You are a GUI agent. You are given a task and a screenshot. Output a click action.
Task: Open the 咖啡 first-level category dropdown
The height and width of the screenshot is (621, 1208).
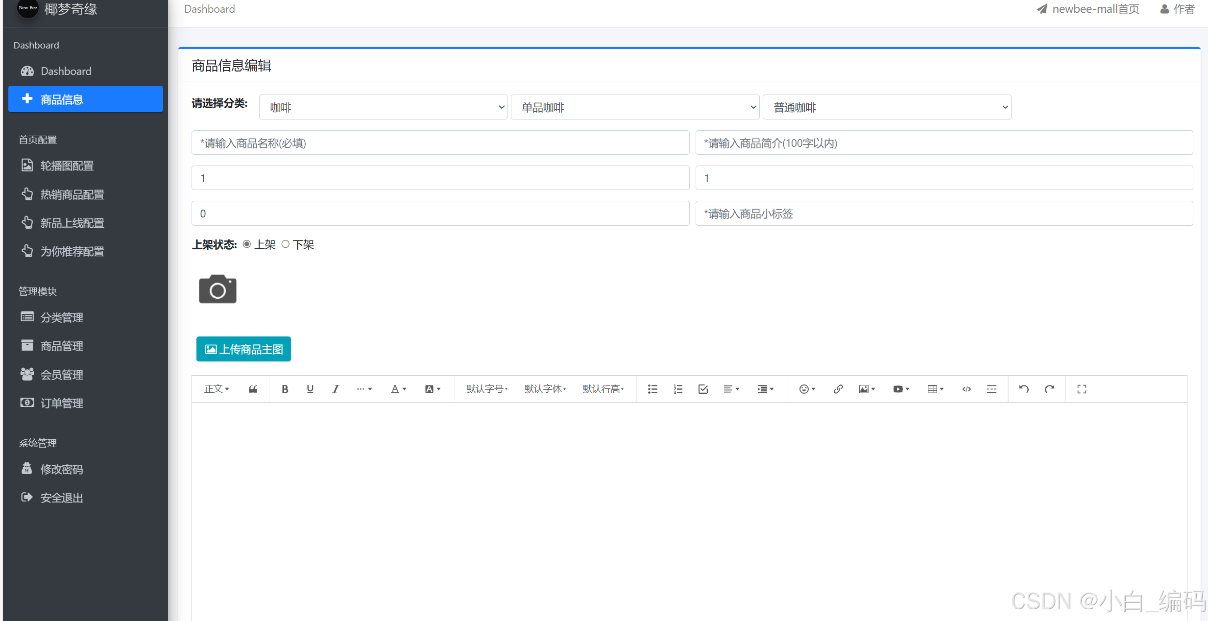(x=383, y=107)
